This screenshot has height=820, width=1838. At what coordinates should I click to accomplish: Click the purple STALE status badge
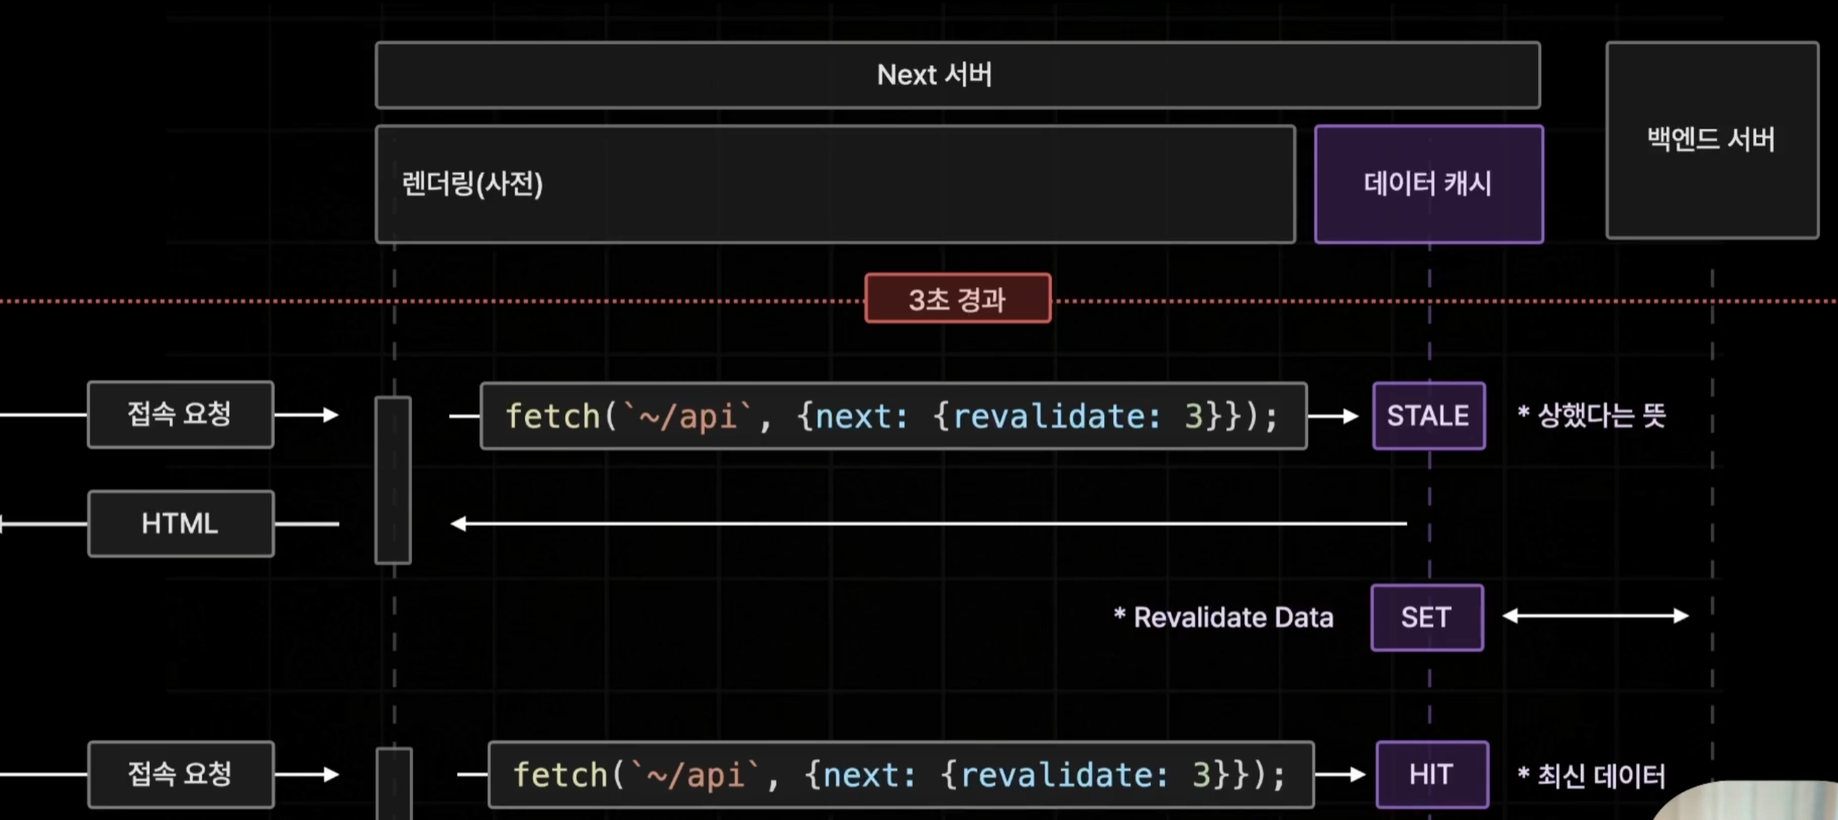[1429, 416]
